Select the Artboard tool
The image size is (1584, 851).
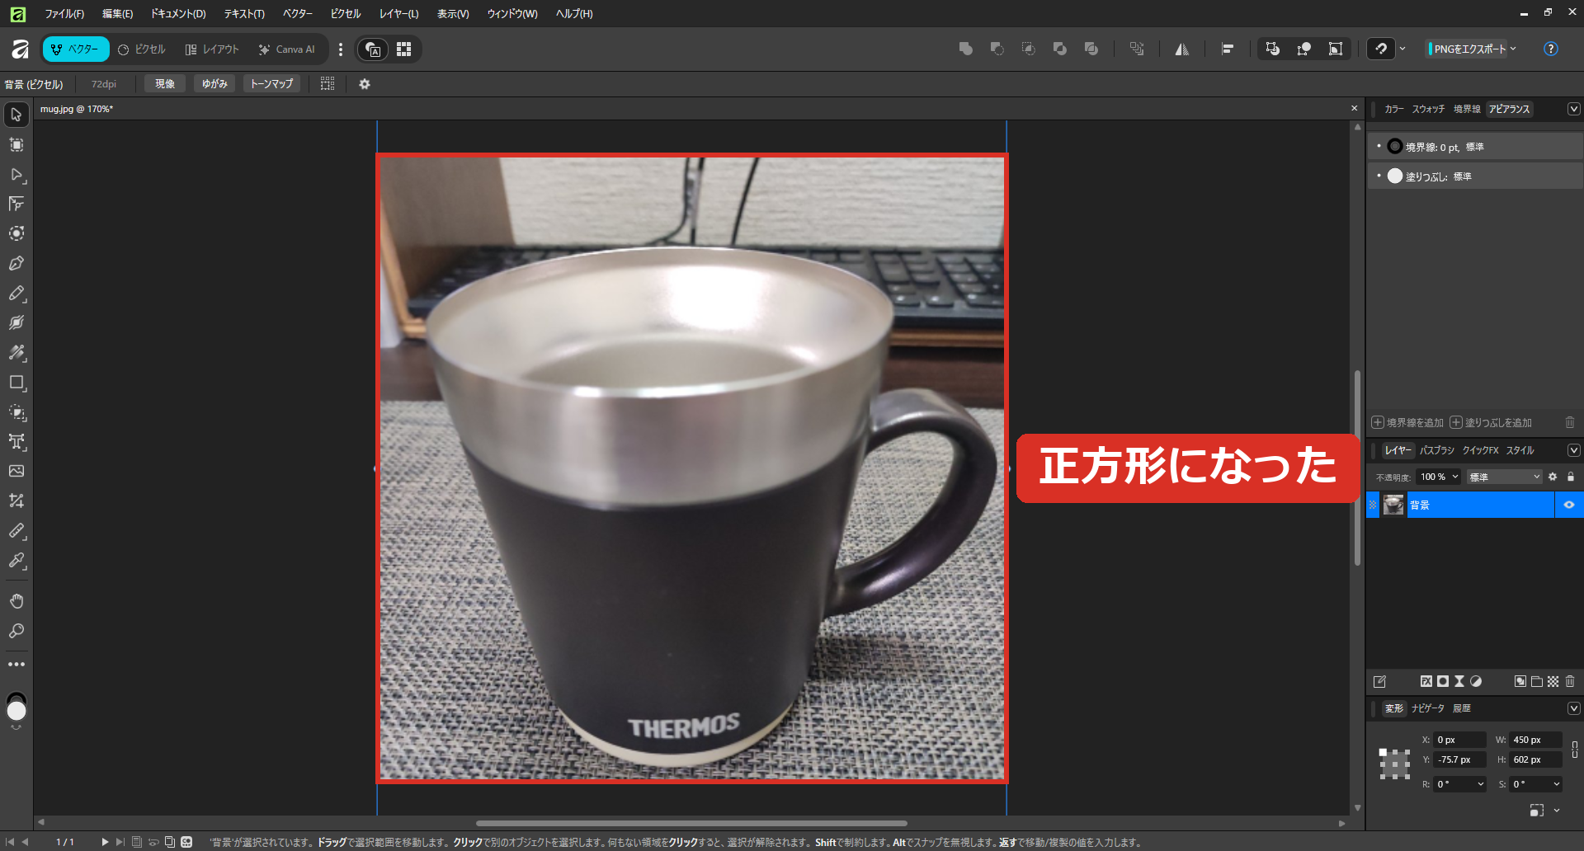pyautogui.click(x=16, y=144)
